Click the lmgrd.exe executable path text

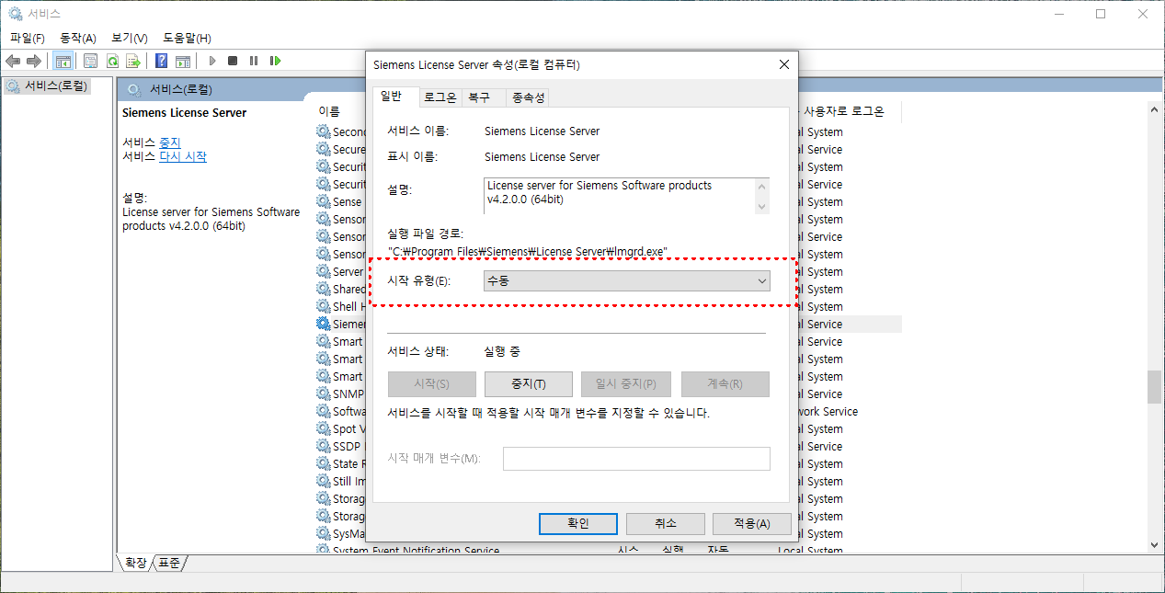[529, 251]
